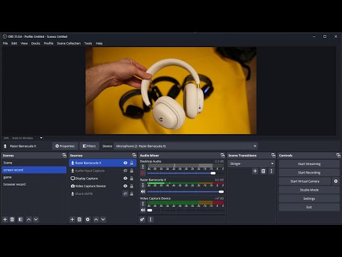
Task: Toggle lock on Shure SM7B source
Action: coord(132,193)
